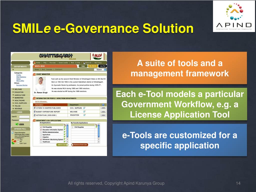Click the SMILe logo in the portal header

(97, 56)
